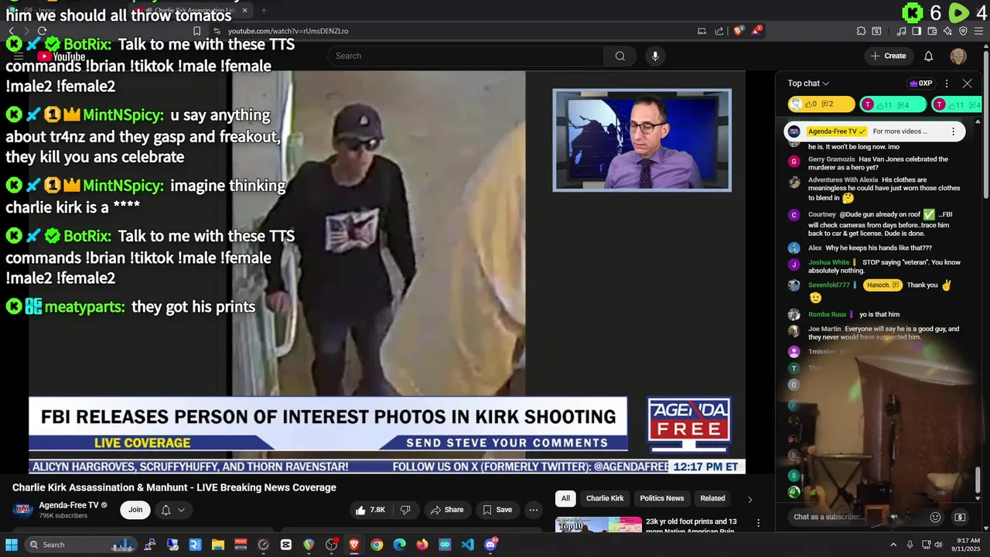990x557 pixels.
Task: Open the browser extensions puzzle icon
Action: pyautogui.click(x=861, y=31)
